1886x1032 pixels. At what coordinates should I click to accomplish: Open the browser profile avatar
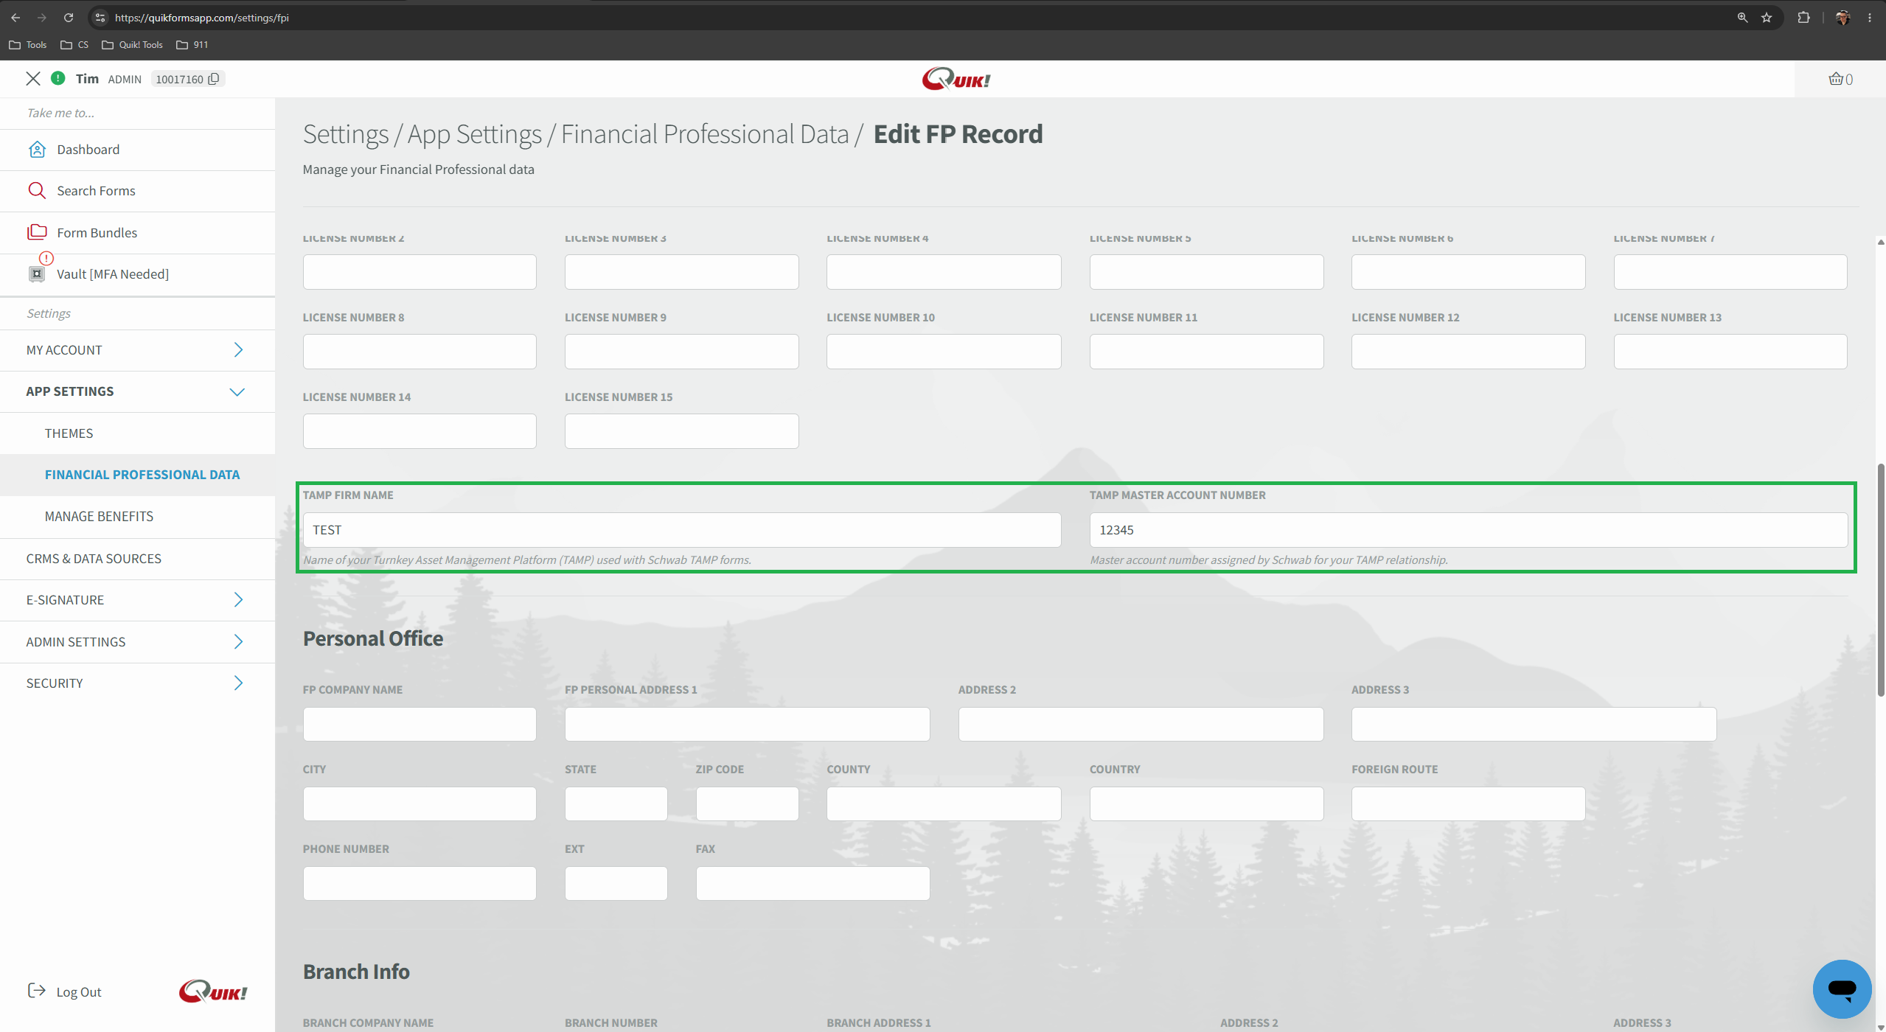[1842, 18]
